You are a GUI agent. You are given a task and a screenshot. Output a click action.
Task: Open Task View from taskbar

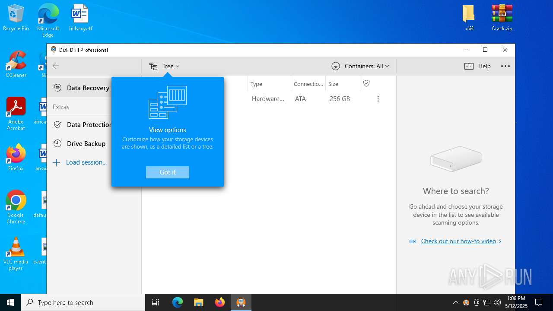pos(156,302)
